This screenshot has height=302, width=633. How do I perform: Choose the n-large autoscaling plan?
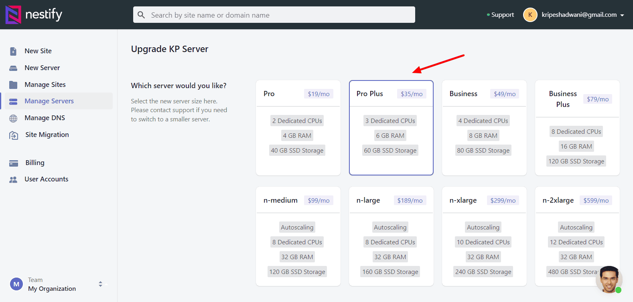pyautogui.click(x=391, y=236)
